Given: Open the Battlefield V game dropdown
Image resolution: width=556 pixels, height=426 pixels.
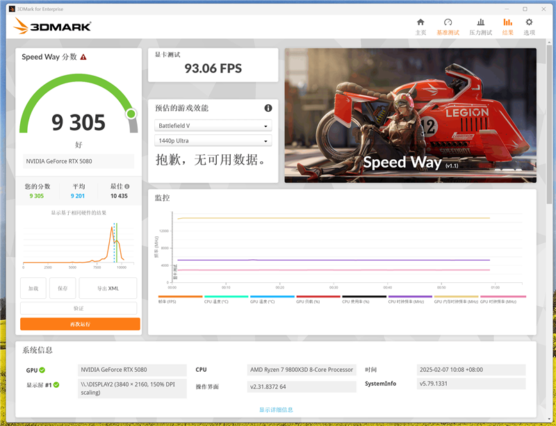Looking at the screenshot, I should click(x=213, y=126).
